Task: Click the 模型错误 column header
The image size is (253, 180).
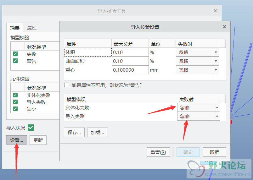Action: (x=121, y=99)
